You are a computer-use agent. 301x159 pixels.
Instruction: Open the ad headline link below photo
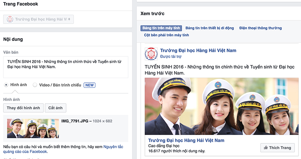[x=186, y=141]
